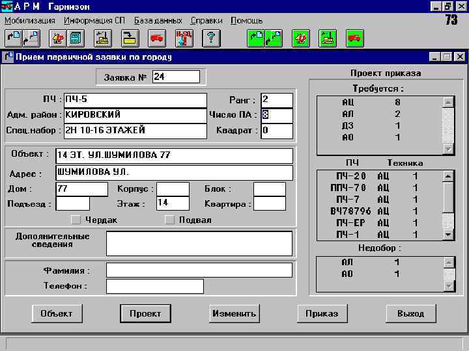Click the yellow keyboard with arrow toolbar icon
This screenshot has width=469, height=351.
click(130, 38)
